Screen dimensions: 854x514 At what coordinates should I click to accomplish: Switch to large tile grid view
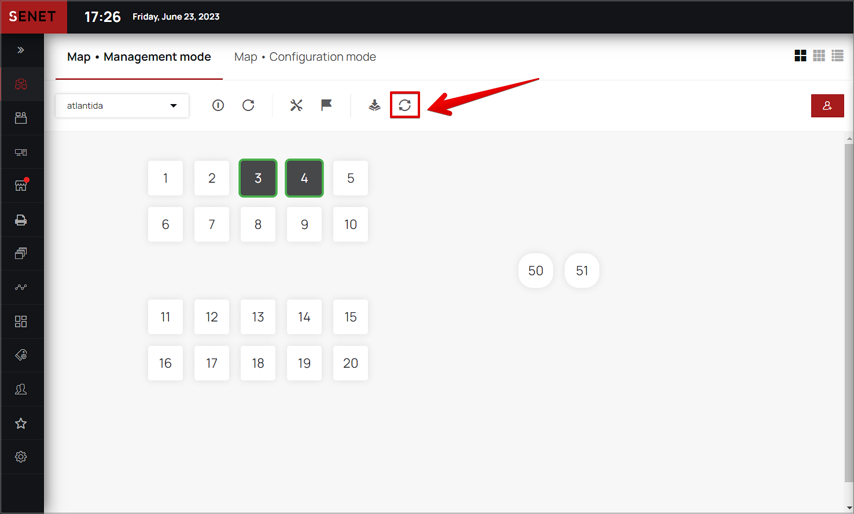point(800,56)
